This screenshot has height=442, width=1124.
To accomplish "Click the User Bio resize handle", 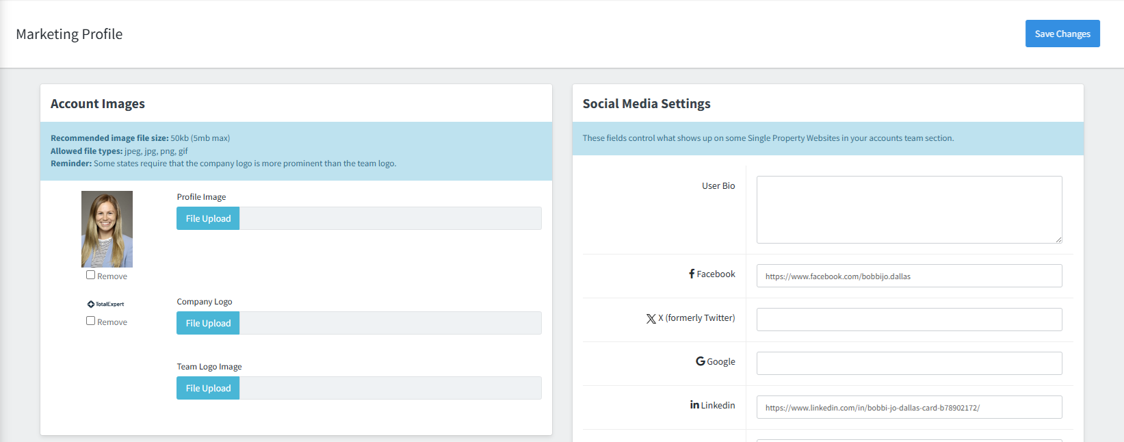I will click(1058, 239).
